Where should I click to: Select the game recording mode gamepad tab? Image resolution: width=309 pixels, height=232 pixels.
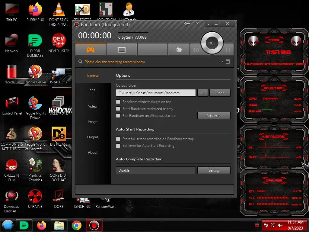(x=91, y=50)
